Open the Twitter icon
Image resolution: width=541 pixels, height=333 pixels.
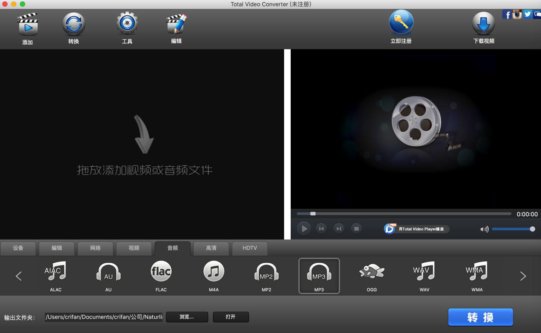(x=527, y=14)
